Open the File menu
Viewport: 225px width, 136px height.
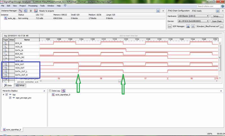pyautogui.click(x=3, y=6)
